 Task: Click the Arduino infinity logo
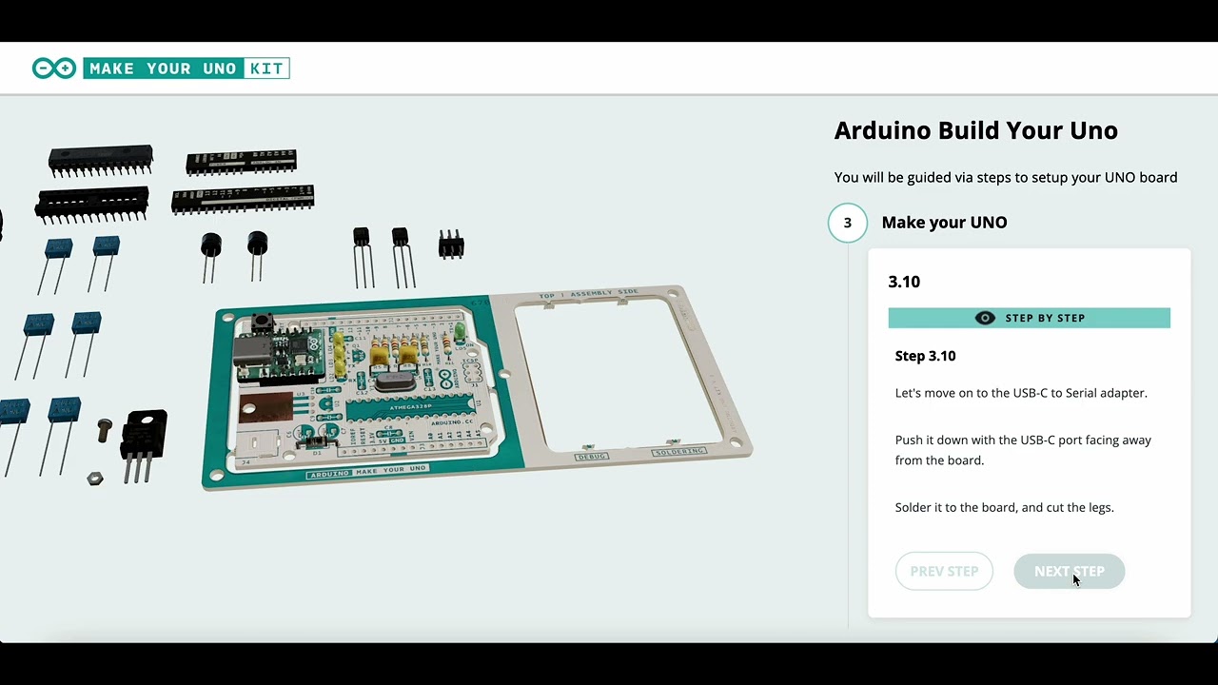53,68
